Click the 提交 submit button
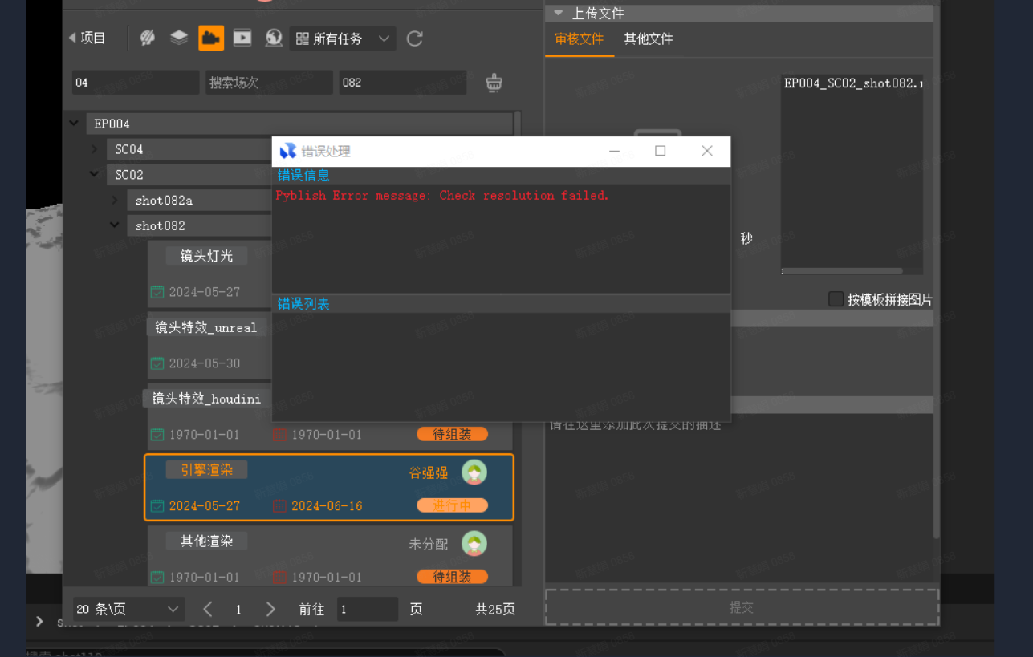 [742, 608]
